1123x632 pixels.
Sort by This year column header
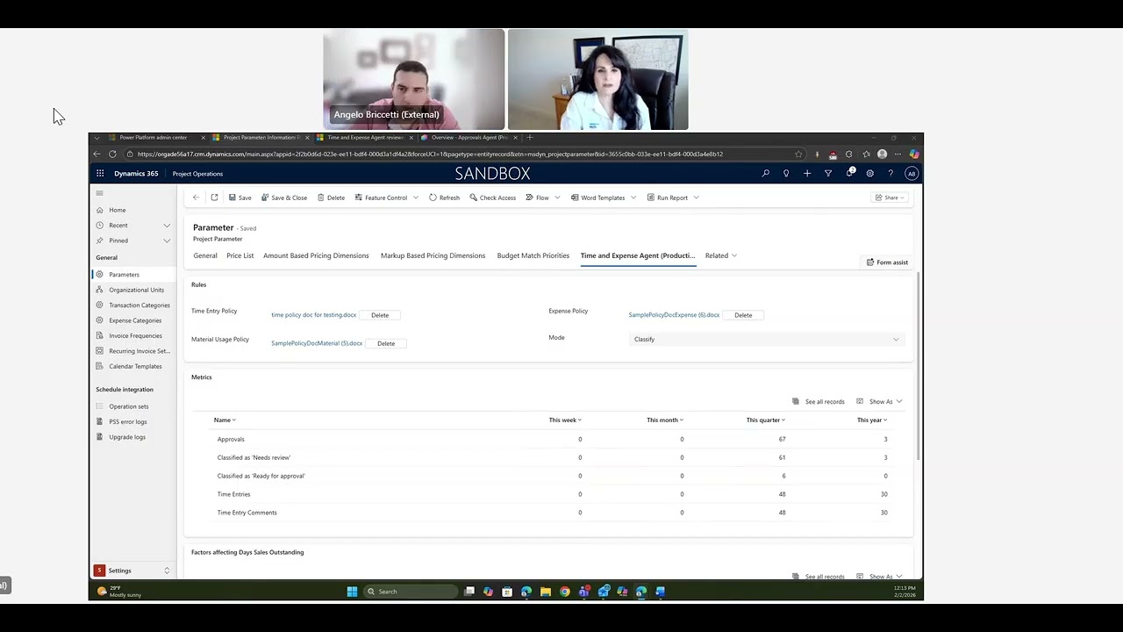(872, 420)
